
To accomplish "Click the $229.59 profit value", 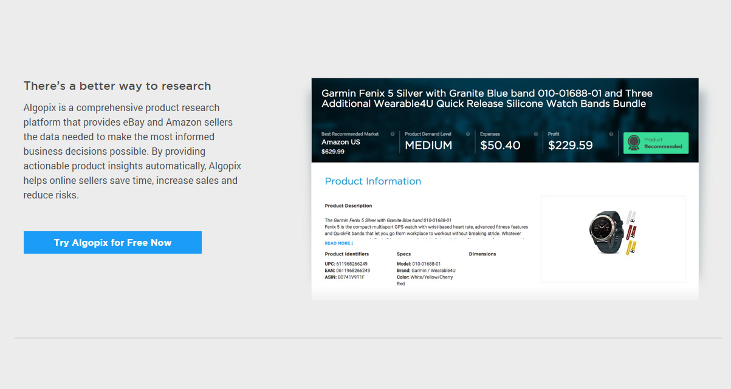I will (571, 145).
